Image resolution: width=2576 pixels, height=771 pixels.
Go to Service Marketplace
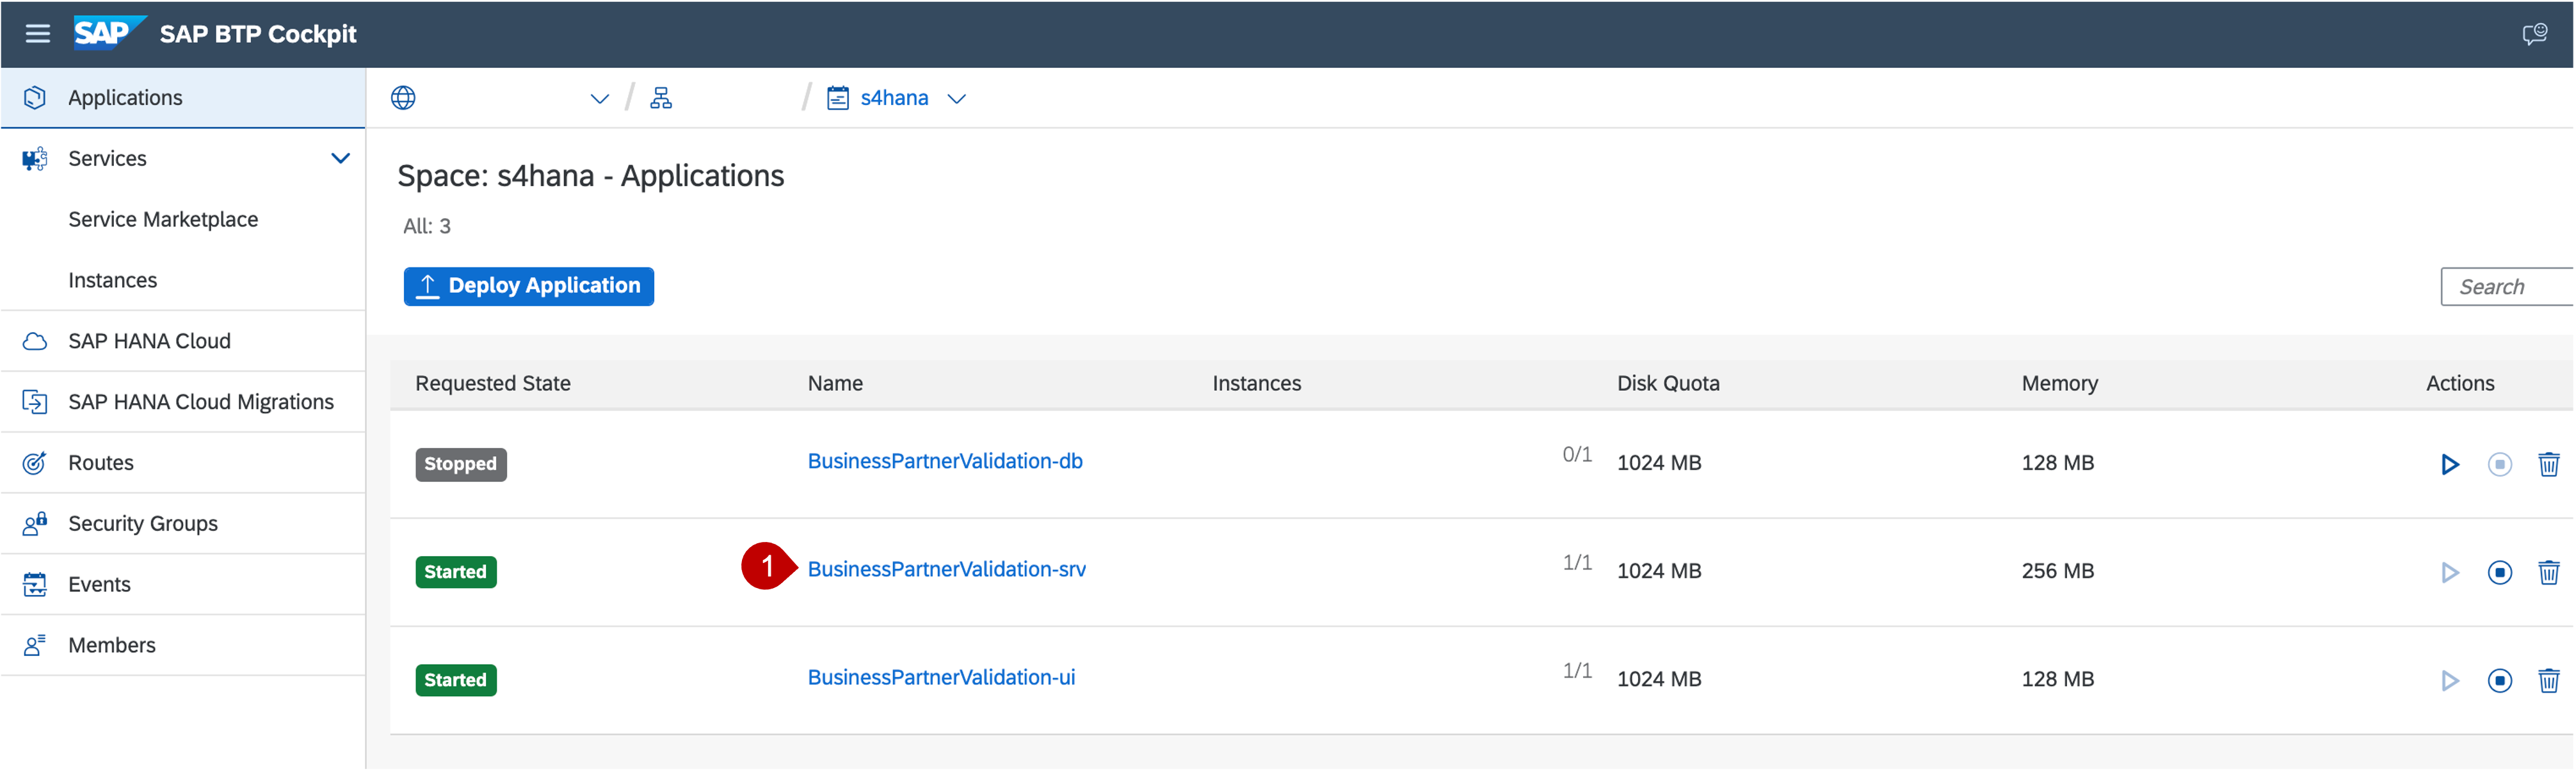(163, 219)
